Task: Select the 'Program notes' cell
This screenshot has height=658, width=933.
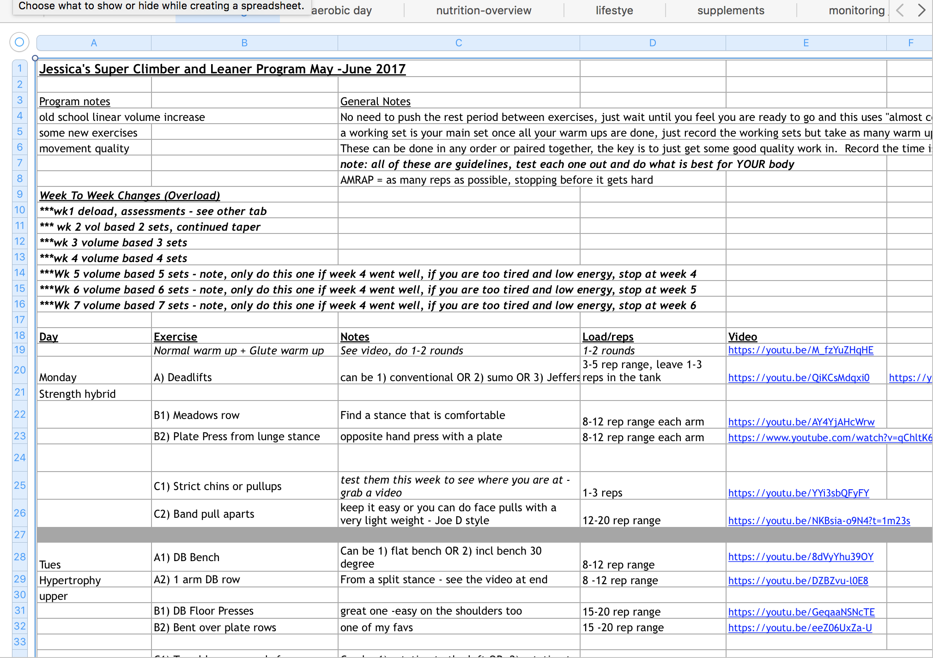Action: (x=94, y=101)
